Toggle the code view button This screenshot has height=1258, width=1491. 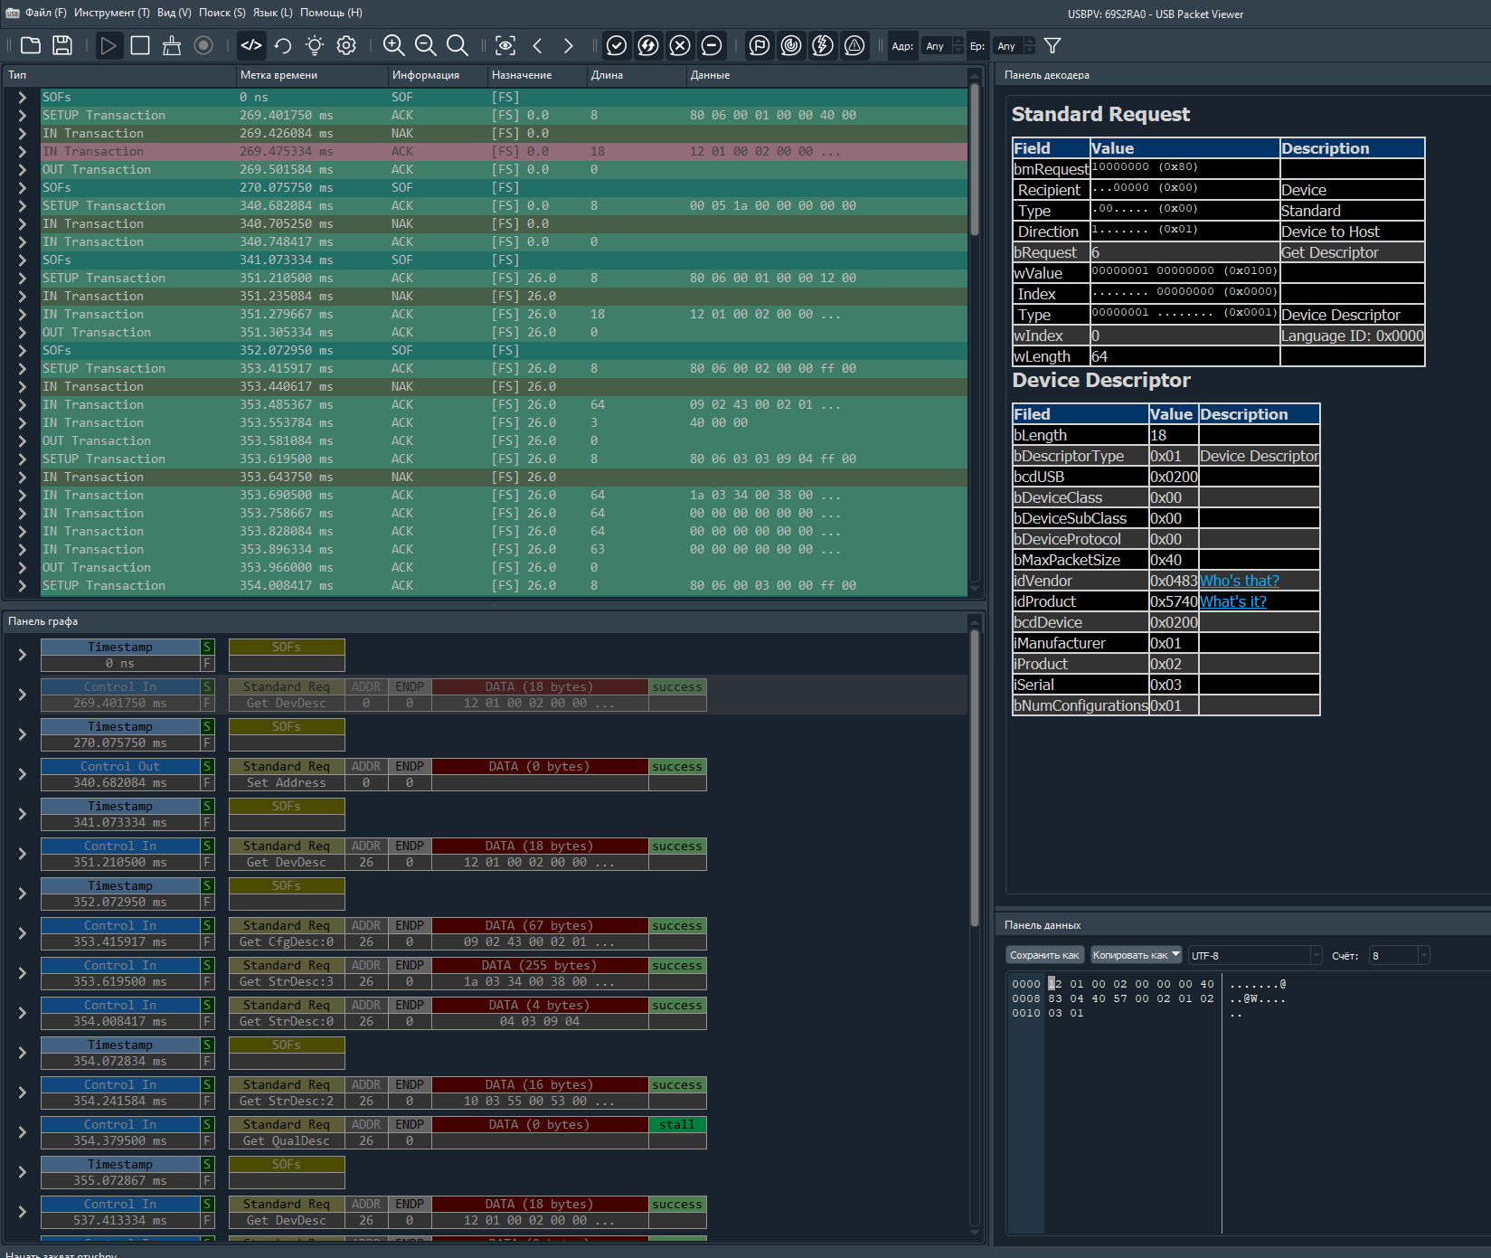251,45
